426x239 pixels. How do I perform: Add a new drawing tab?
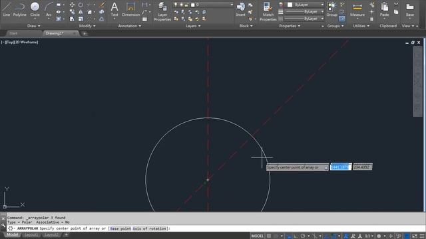pos(85,34)
